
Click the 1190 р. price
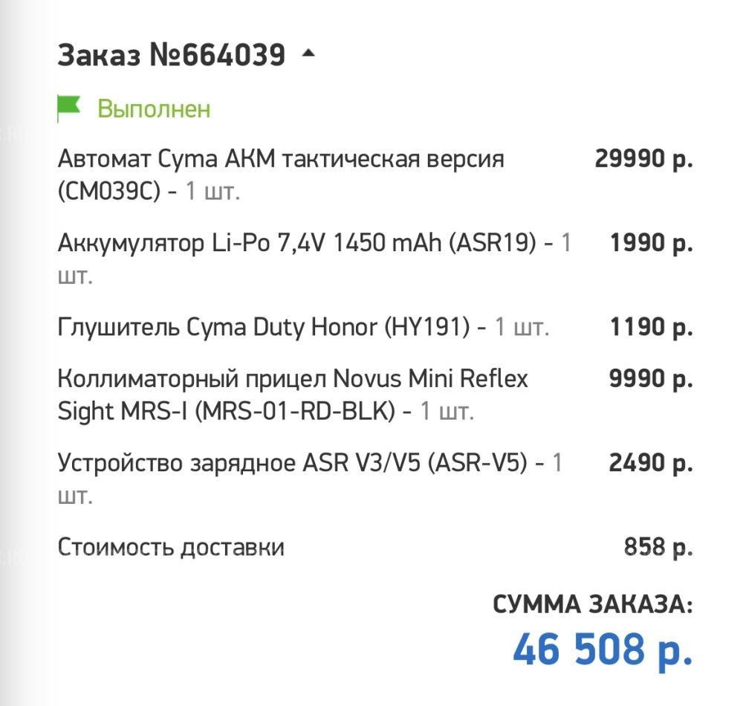[651, 327]
